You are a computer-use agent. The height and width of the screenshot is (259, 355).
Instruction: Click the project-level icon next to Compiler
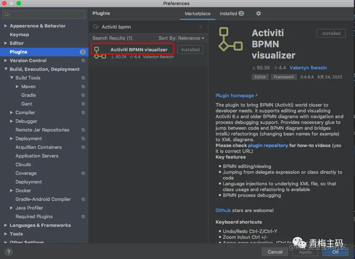click(x=83, y=112)
